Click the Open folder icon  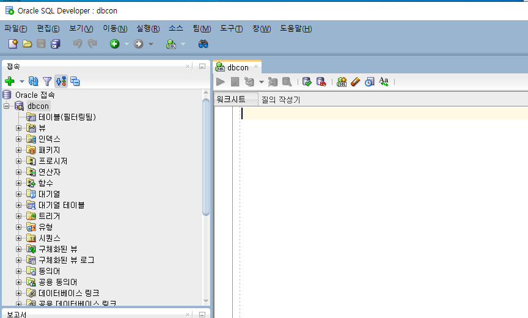click(27, 44)
